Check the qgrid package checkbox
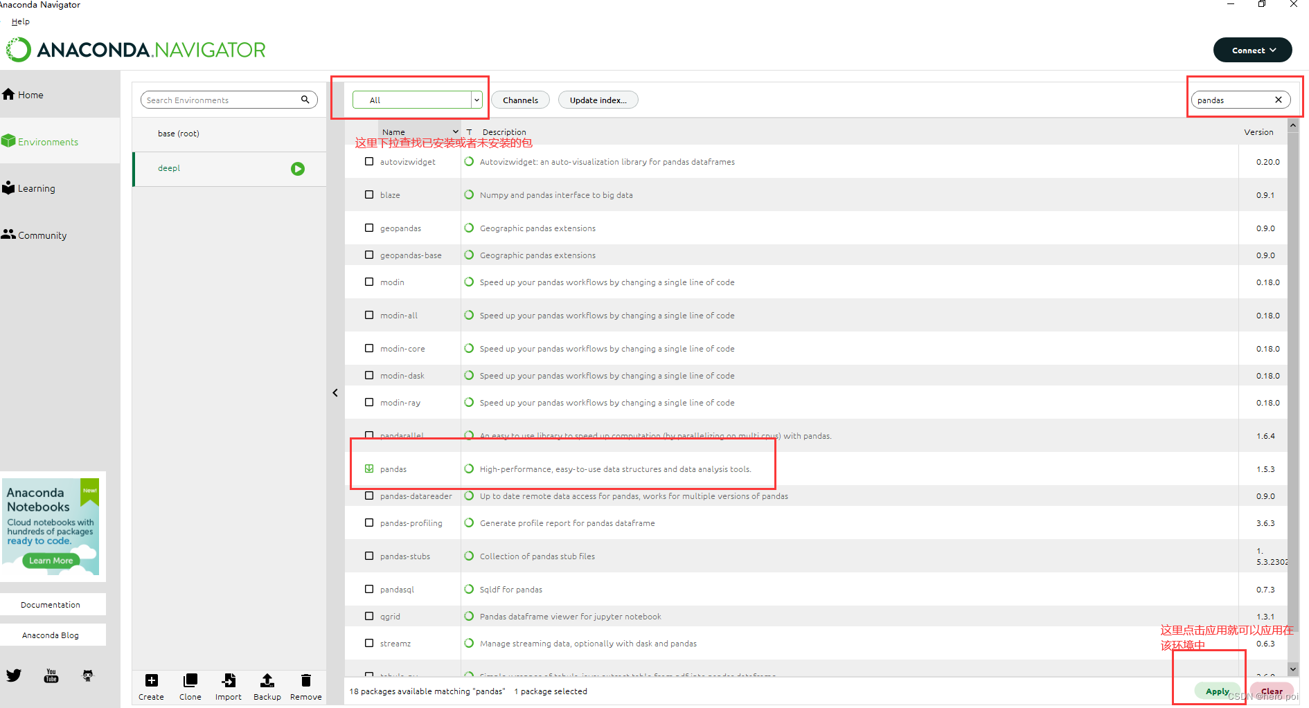This screenshot has height=708, width=1309. pyautogui.click(x=369, y=616)
